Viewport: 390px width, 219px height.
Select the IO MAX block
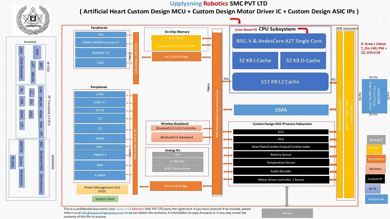click(100, 176)
